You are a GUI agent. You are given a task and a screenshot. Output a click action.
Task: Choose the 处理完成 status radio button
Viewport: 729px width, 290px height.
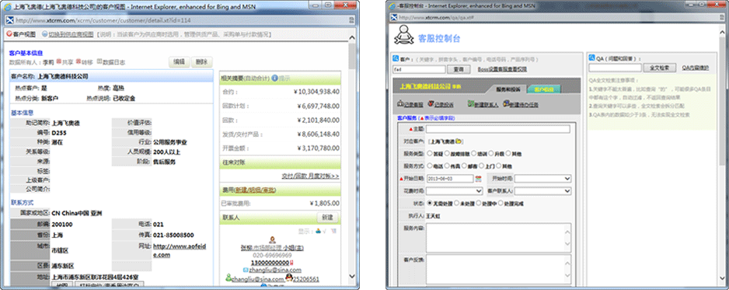tap(501, 203)
